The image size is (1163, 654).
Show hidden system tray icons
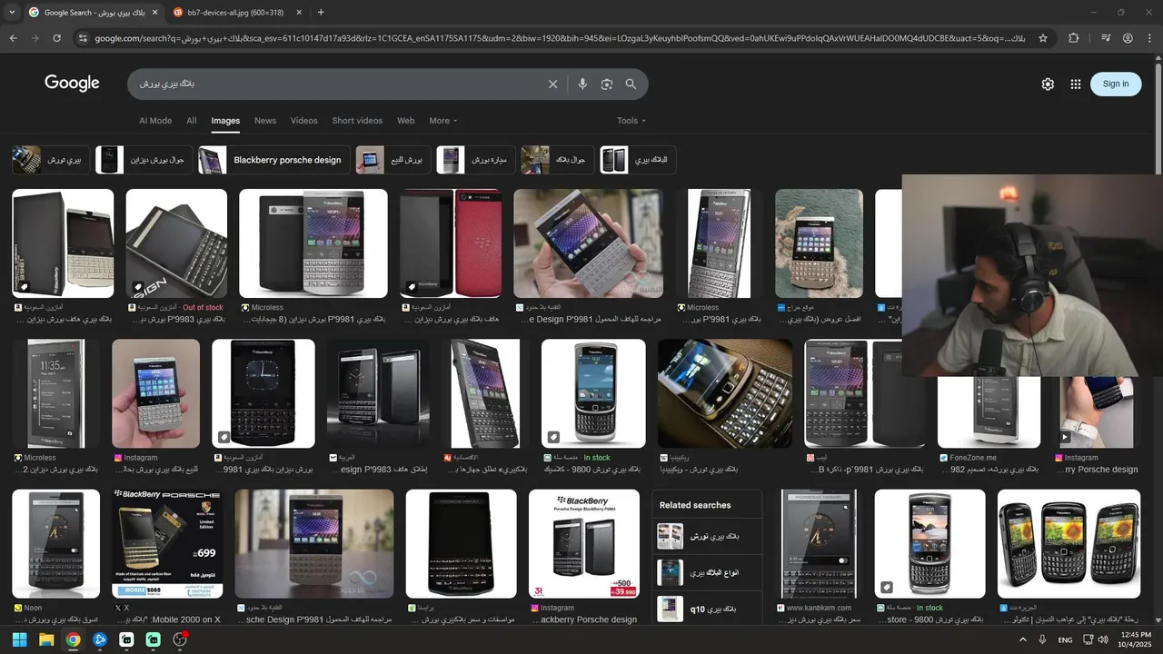(1022, 639)
